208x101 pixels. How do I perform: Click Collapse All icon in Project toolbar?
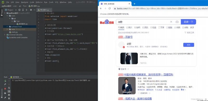tap(27, 10)
